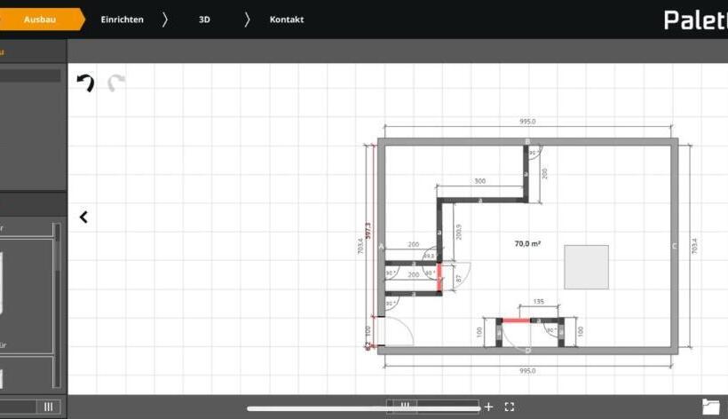This screenshot has width=728, height=419.
Task: Collapse the left sidebar with the arrow
Action: click(x=83, y=217)
